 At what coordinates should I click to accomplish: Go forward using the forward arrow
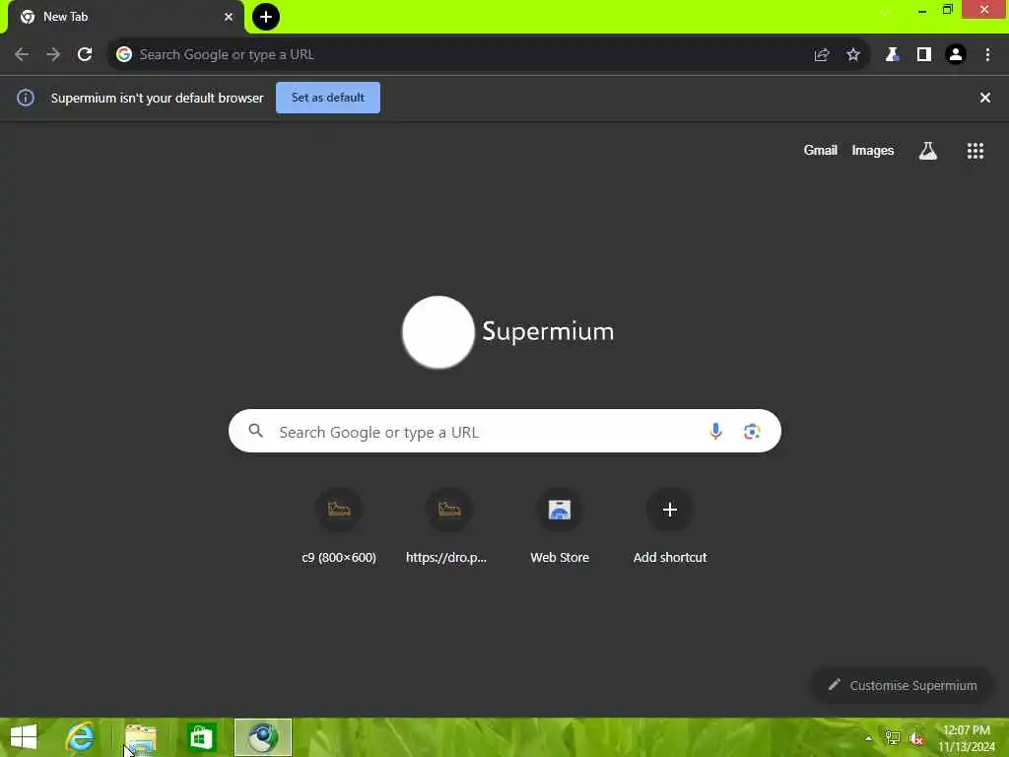point(53,55)
